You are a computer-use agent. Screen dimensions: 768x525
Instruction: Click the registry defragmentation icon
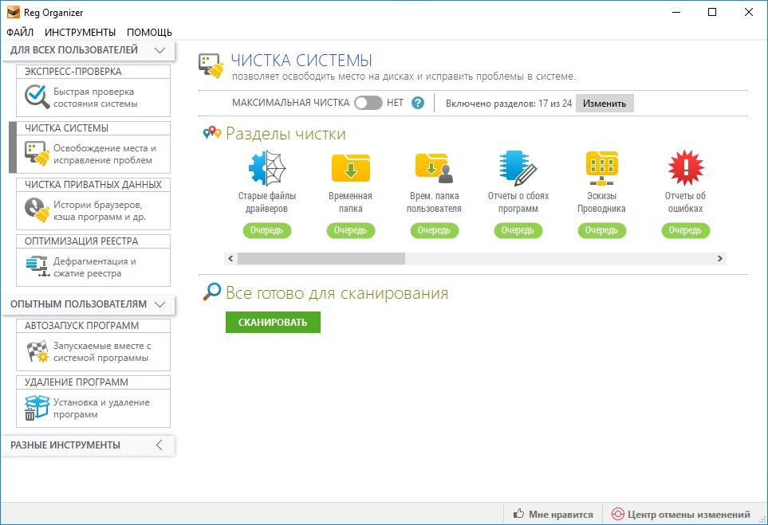[x=37, y=267]
